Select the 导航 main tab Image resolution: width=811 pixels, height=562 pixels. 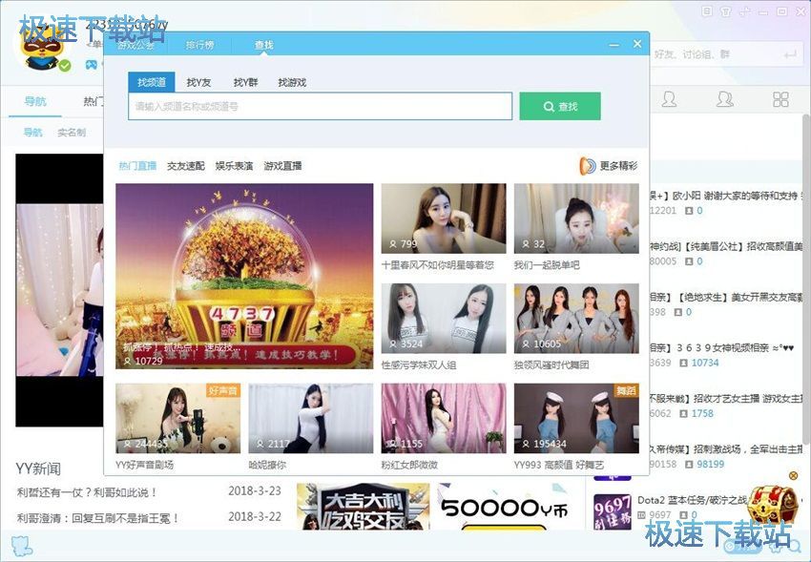coord(35,101)
